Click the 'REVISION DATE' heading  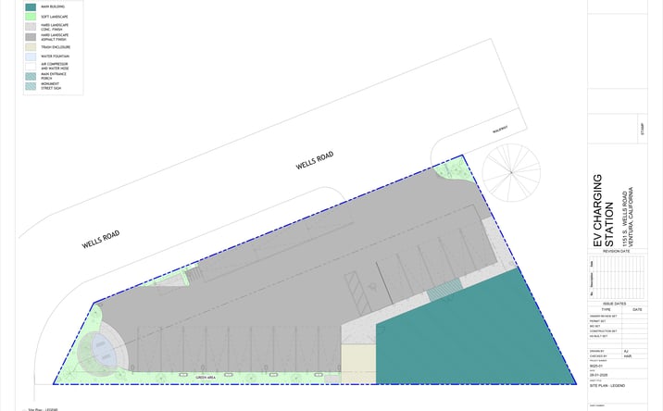tap(616, 251)
